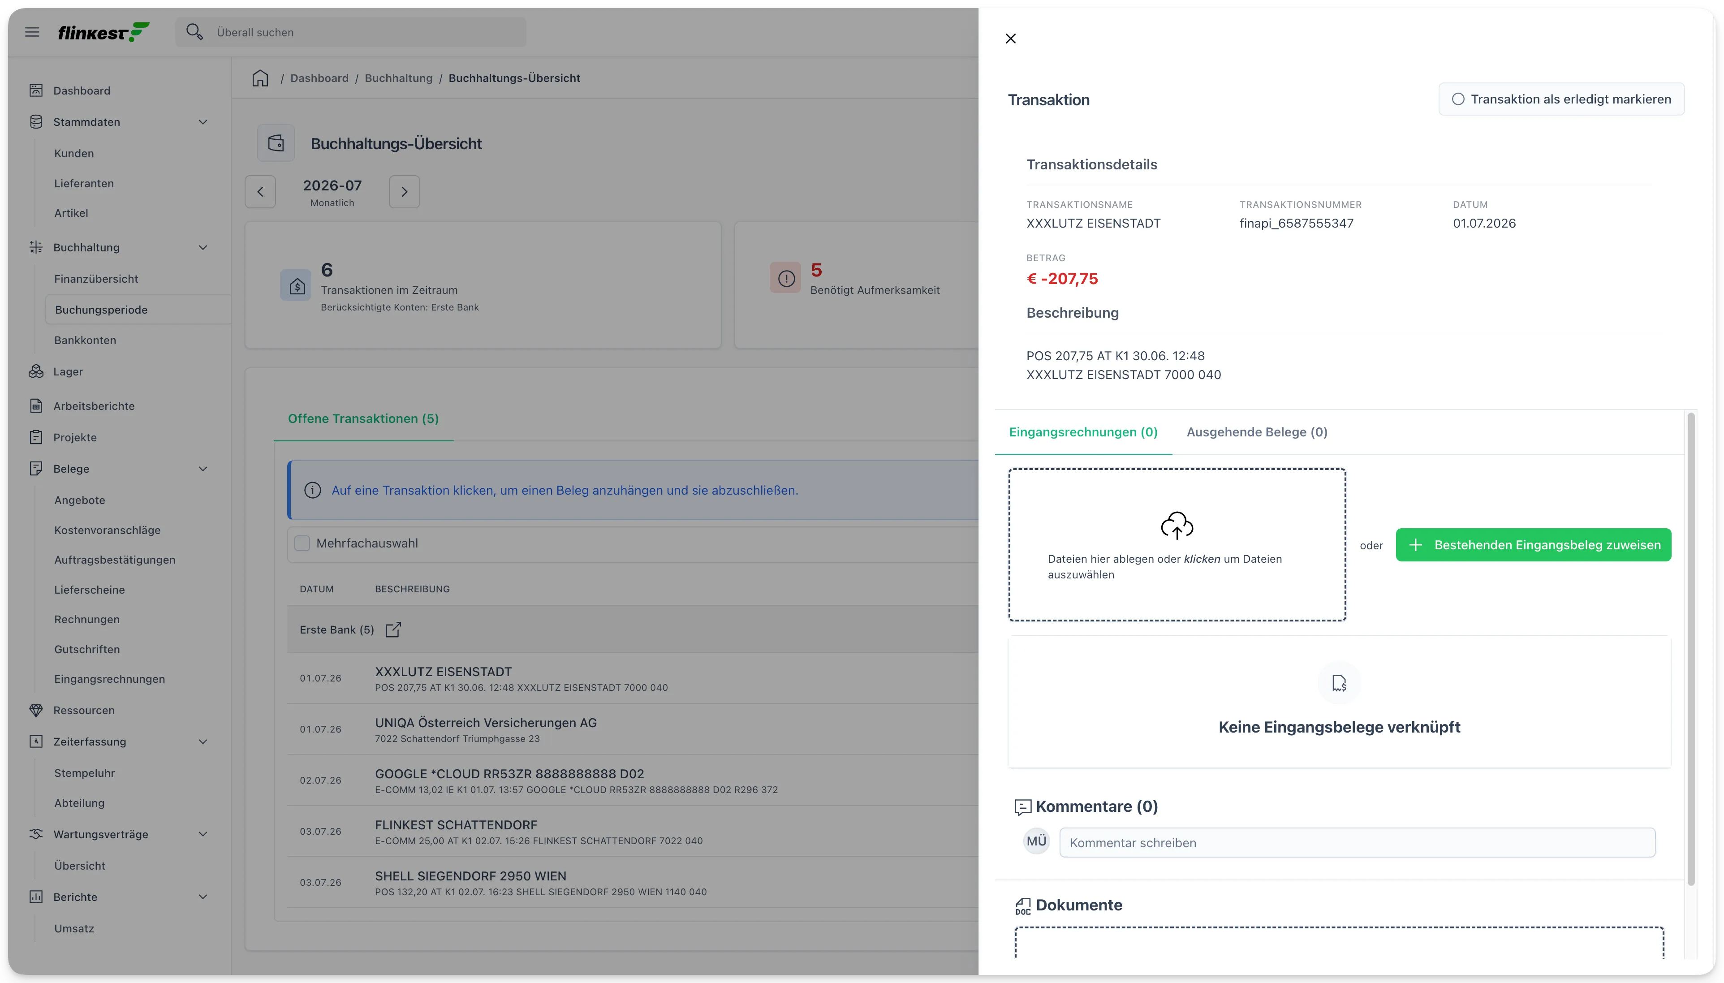Select the Offene Transaktionen (5) tab
The height and width of the screenshot is (983, 1724).
pos(363,418)
